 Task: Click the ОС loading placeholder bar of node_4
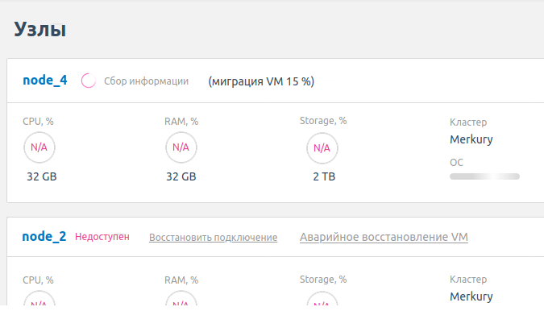point(484,176)
